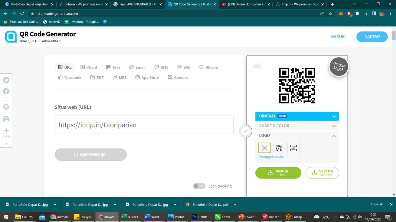Screen dimensions: 396x222
Task: Share via the Twitter sidebar icon
Action: [6, 80]
